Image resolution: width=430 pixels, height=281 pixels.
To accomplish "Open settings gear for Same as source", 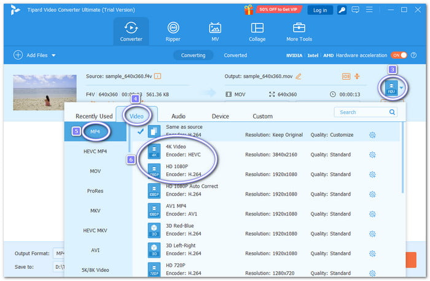I will point(372,135).
